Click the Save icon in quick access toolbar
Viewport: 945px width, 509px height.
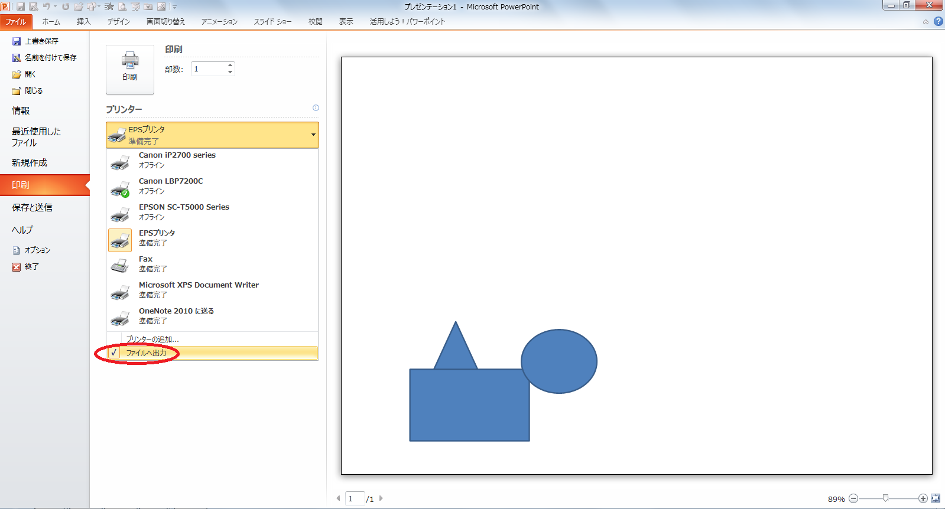21,6
